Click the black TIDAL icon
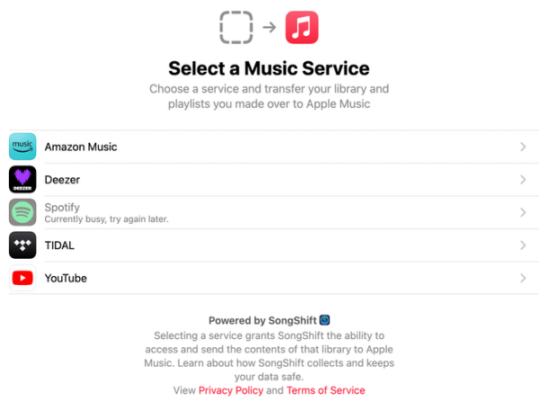Image resolution: width=539 pixels, height=410 pixels. click(22, 245)
